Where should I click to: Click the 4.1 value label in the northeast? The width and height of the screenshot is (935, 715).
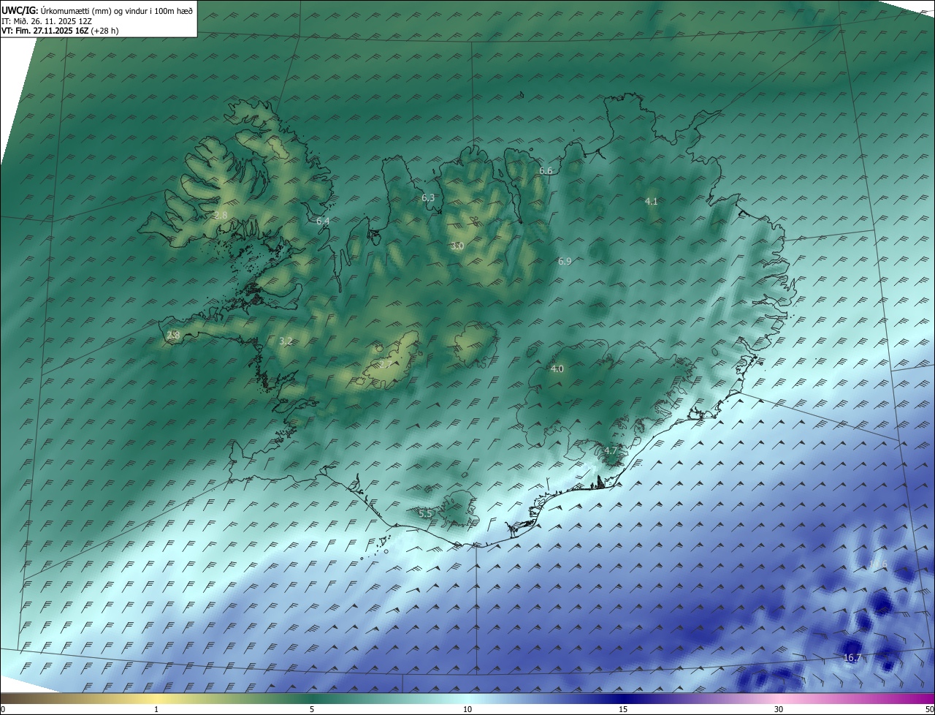click(652, 201)
